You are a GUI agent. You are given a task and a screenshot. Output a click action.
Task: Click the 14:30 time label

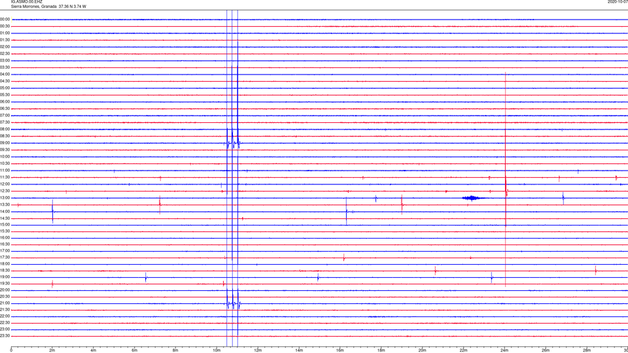(x=5, y=218)
